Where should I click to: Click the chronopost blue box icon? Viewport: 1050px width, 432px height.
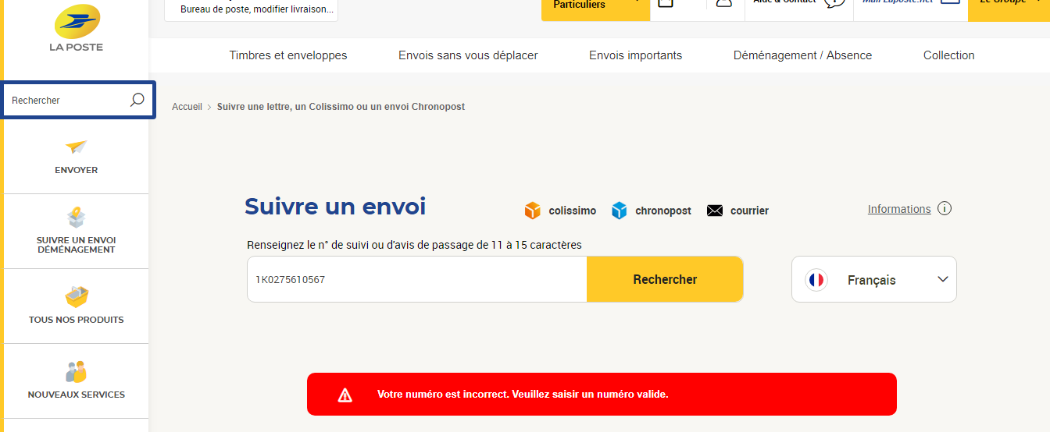point(620,211)
